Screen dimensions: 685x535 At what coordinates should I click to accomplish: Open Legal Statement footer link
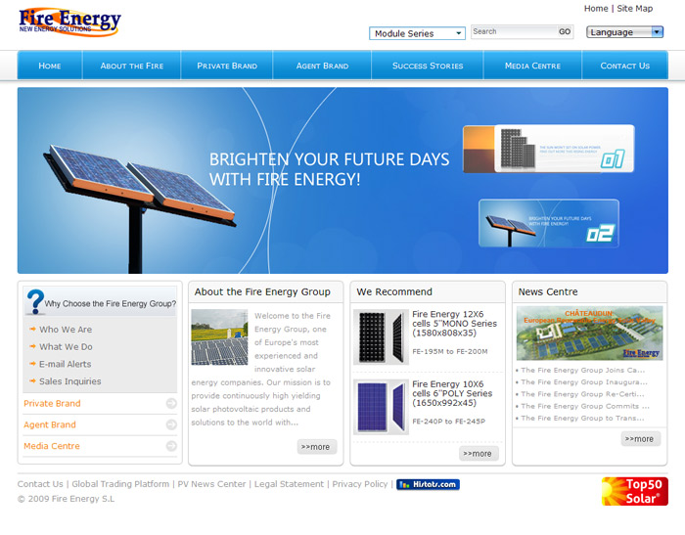289,484
